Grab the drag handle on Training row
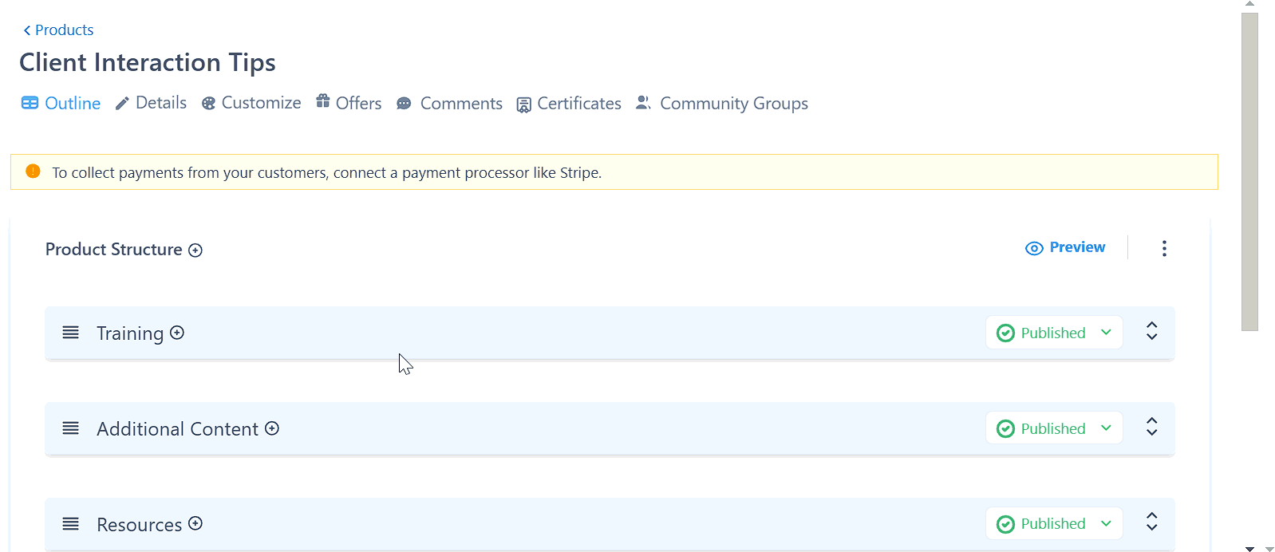The image size is (1275, 552). (x=71, y=333)
